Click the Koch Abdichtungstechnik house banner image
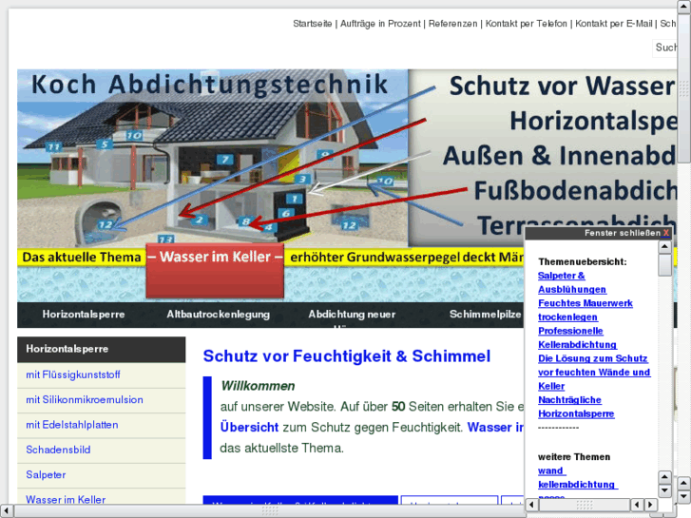 [x=212, y=158]
